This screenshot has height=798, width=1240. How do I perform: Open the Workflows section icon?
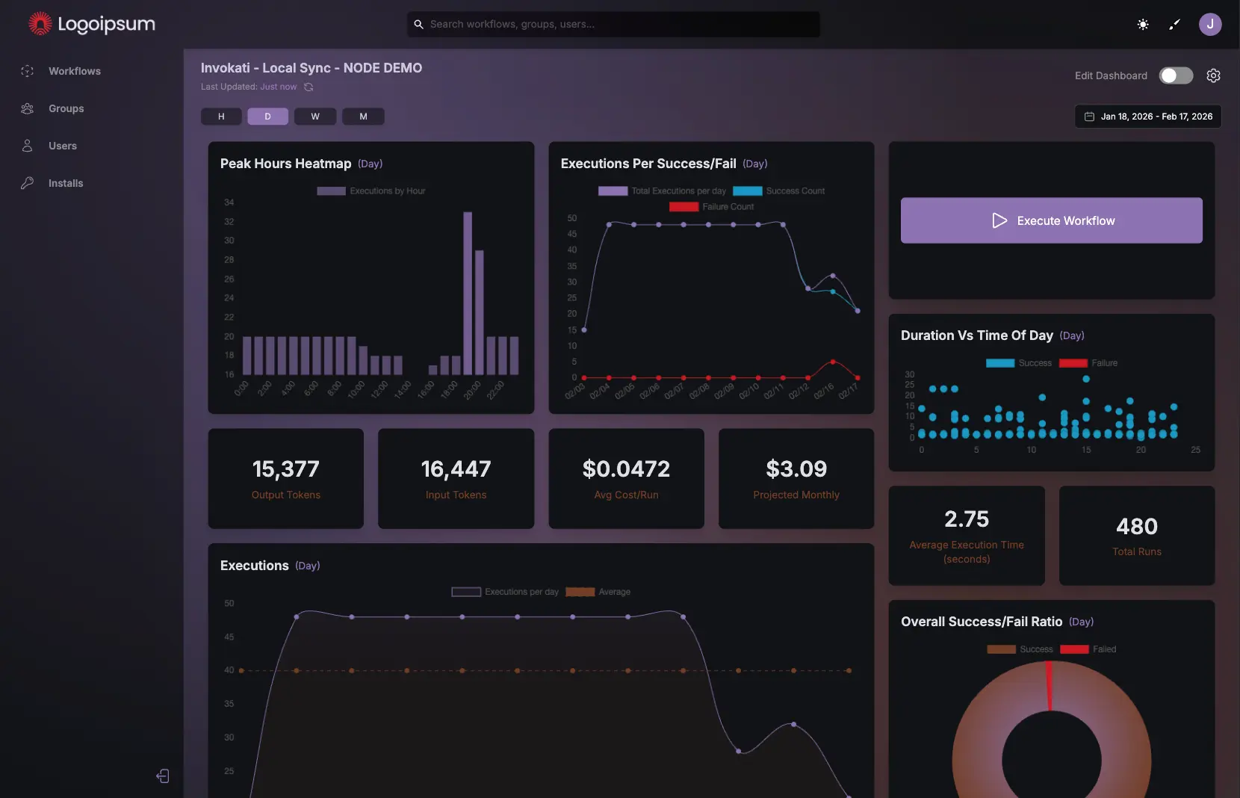pyautogui.click(x=27, y=71)
